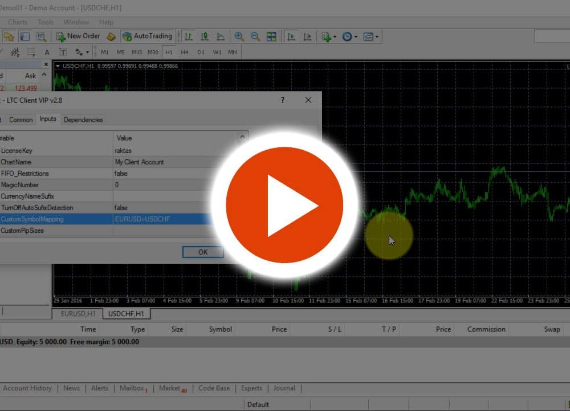Image resolution: width=570 pixels, height=411 pixels.
Task: Switch to the M15 timeframe
Action: (x=137, y=52)
